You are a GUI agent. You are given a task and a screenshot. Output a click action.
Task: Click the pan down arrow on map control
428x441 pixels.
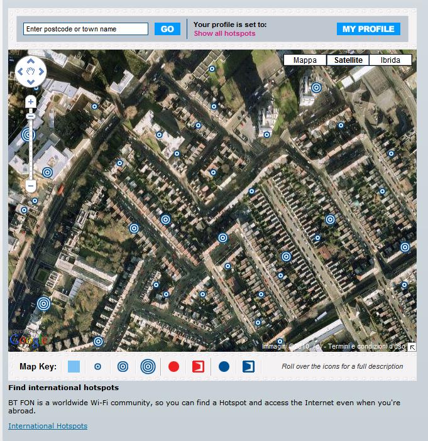pos(31,82)
